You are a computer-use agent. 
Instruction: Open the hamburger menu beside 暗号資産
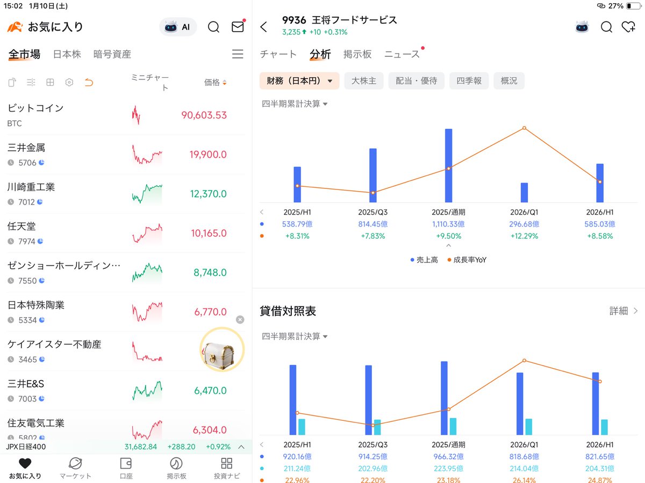[x=238, y=54]
